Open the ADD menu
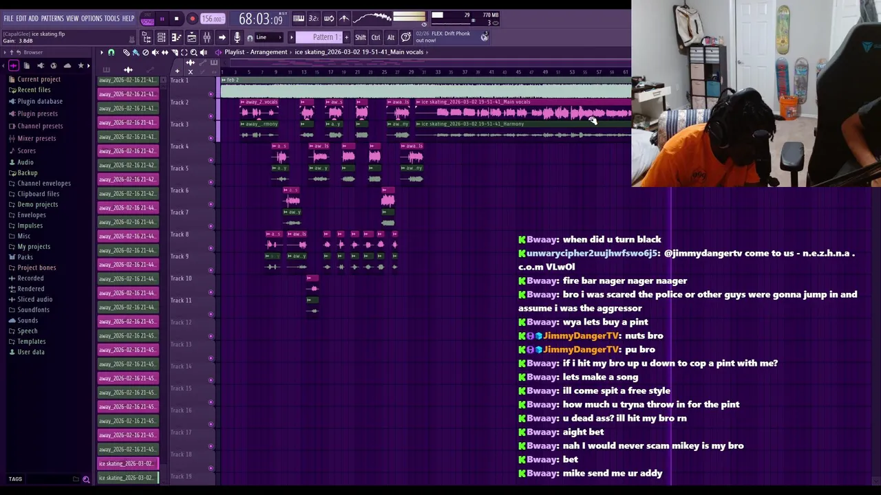This screenshot has width=881, height=495. pyautogui.click(x=33, y=19)
